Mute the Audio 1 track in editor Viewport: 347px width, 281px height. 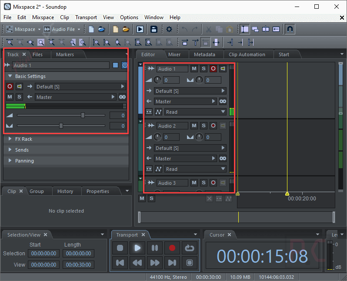194,68
